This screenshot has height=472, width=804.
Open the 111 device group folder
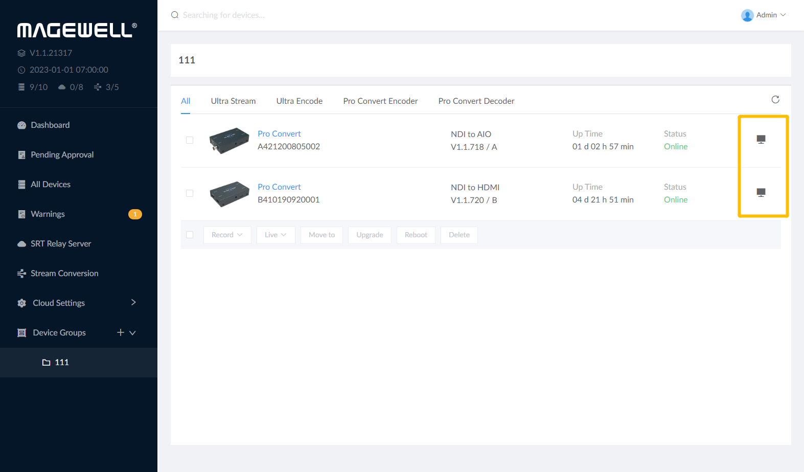[61, 363]
